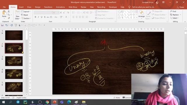Click the Copy icon in Clipboard group
Viewport: 187px width, 105px height.
click(x=9, y=15)
